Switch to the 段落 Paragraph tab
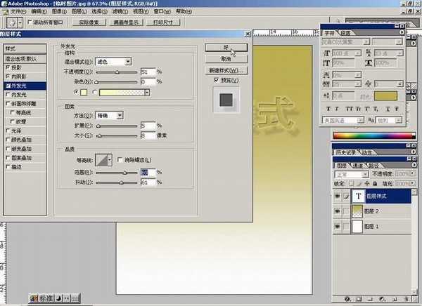The height and width of the screenshot is (306, 422). tap(346, 33)
